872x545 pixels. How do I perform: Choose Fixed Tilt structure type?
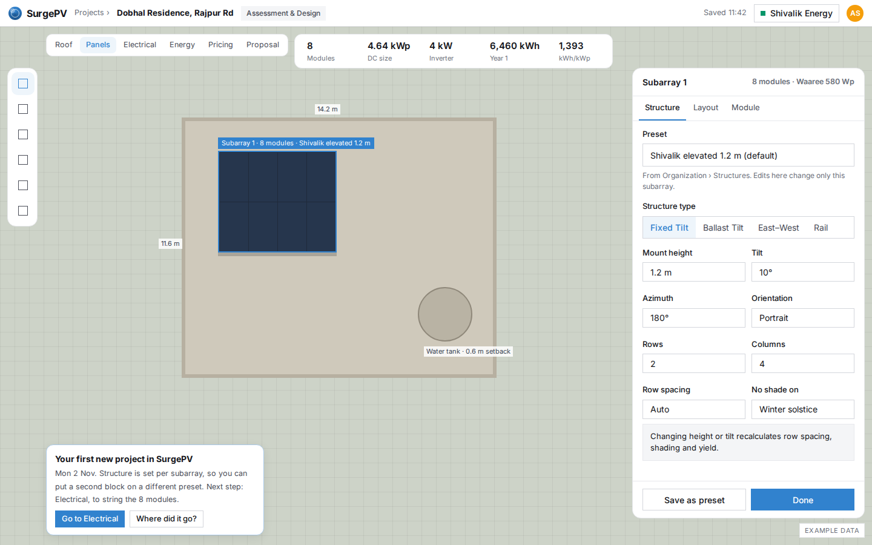point(669,228)
